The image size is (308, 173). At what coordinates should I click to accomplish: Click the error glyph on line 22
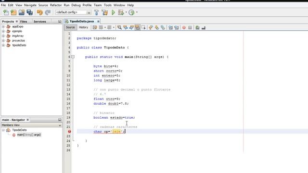coord(69,131)
